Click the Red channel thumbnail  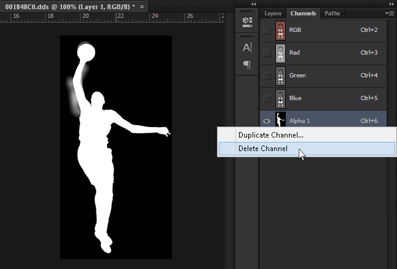coord(281,53)
